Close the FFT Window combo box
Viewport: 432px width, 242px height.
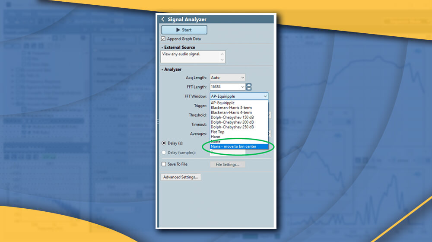pyautogui.click(x=265, y=96)
